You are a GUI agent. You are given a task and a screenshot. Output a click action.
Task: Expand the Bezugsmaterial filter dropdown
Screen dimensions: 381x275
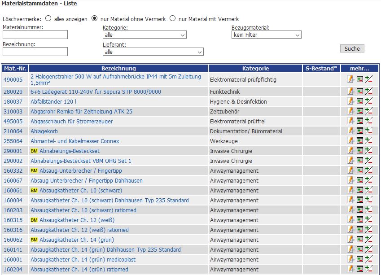coord(266,35)
